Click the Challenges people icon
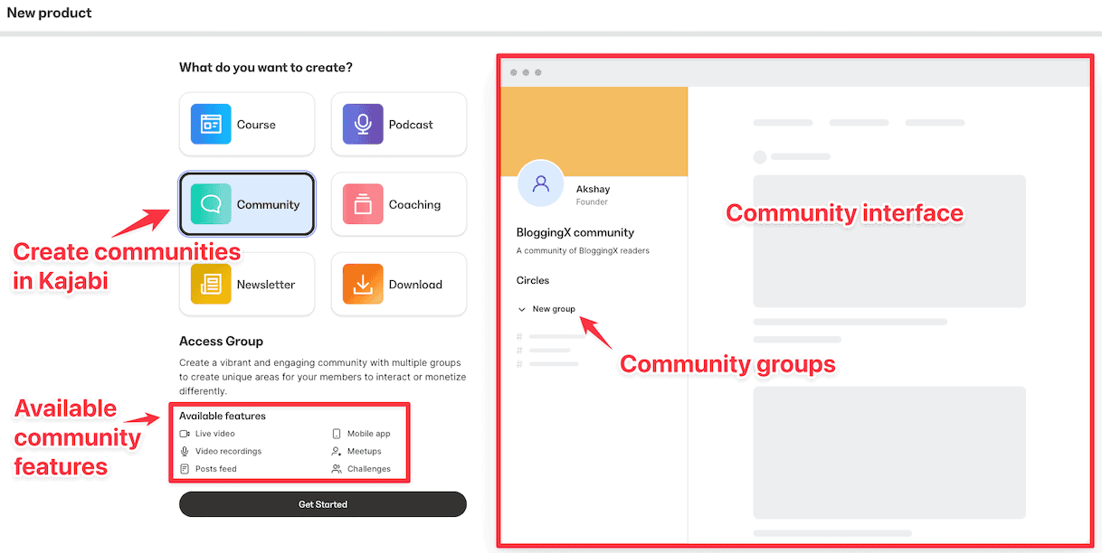Screen dimensions: 1102x553 336,468
